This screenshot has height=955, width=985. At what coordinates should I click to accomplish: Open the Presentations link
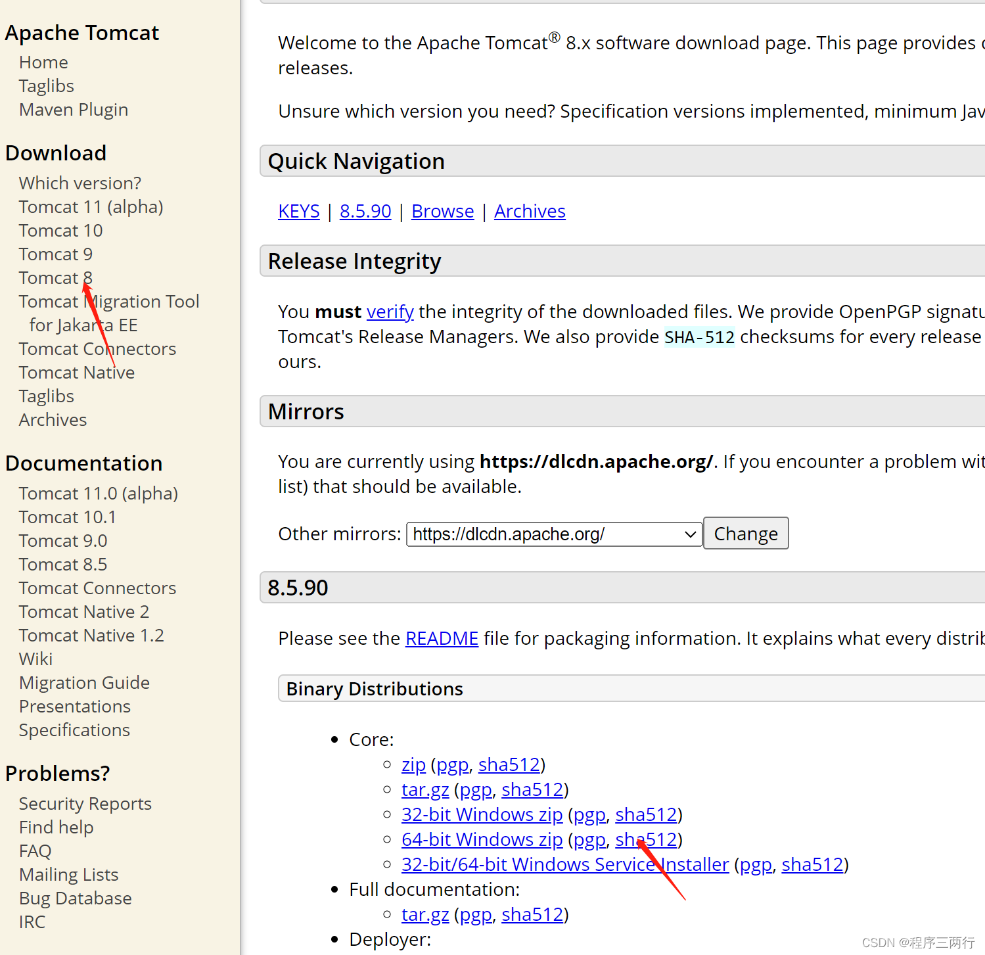75,707
